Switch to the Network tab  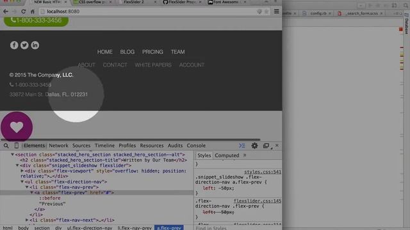pos(58,146)
